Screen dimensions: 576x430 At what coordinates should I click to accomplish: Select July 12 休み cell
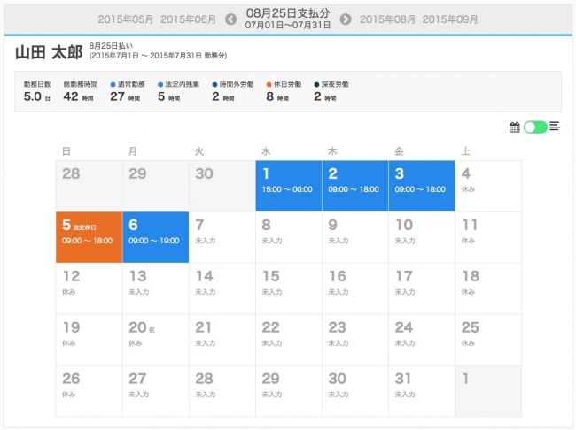click(x=89, y=288)
